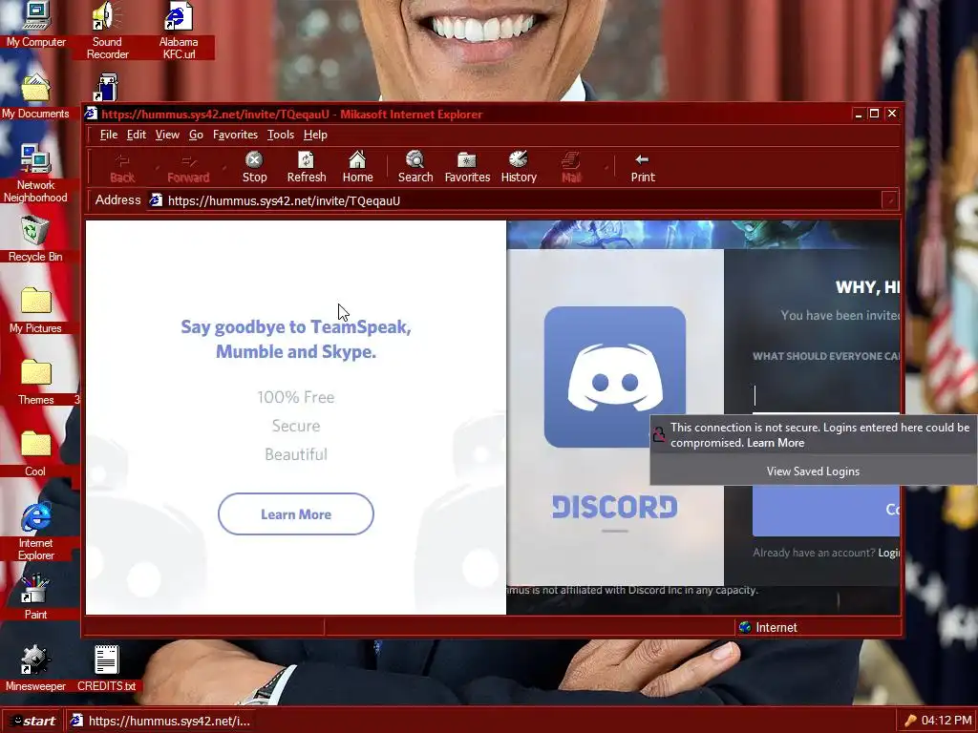This screenshot has height=733, width=978.
Task: Open the Forward button history dropdown
Action: tap(224, 168)
